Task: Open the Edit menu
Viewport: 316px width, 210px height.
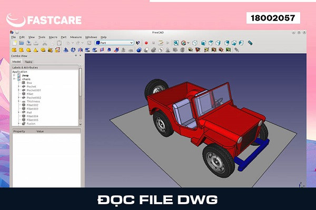Action: coord(22,37)
